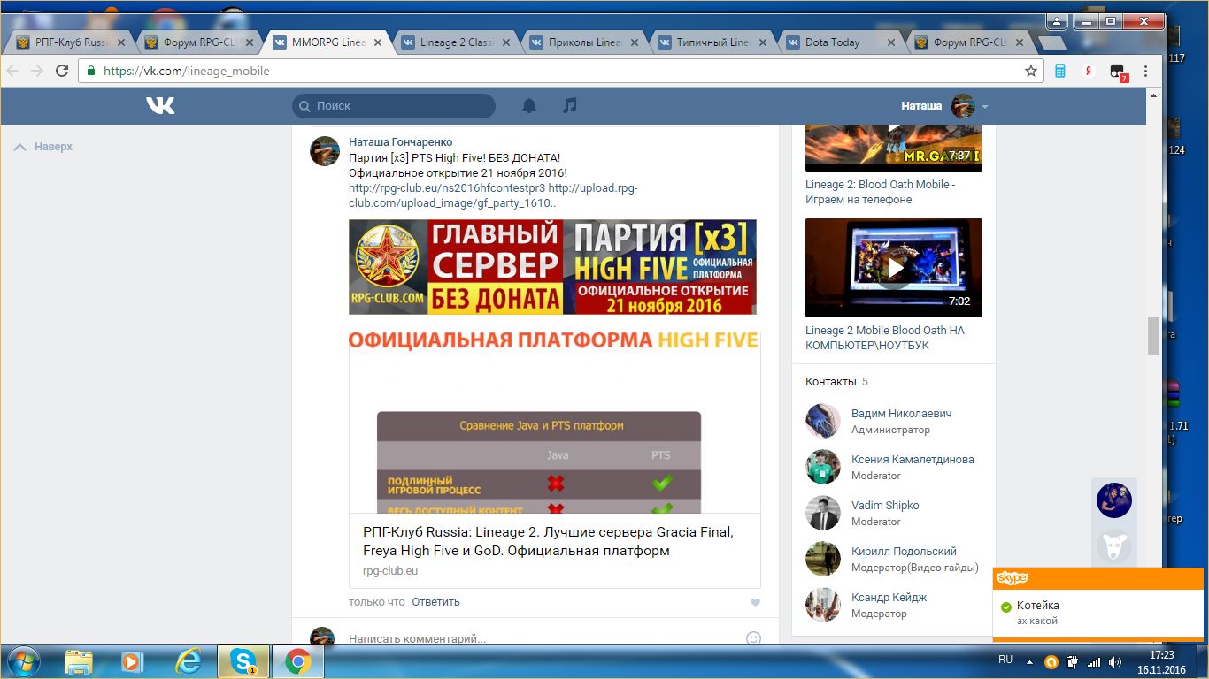Open the РПГ-Клуб Russia link preview title
This screenshot has width=1209, height=679.
click(x=549, y=541)
